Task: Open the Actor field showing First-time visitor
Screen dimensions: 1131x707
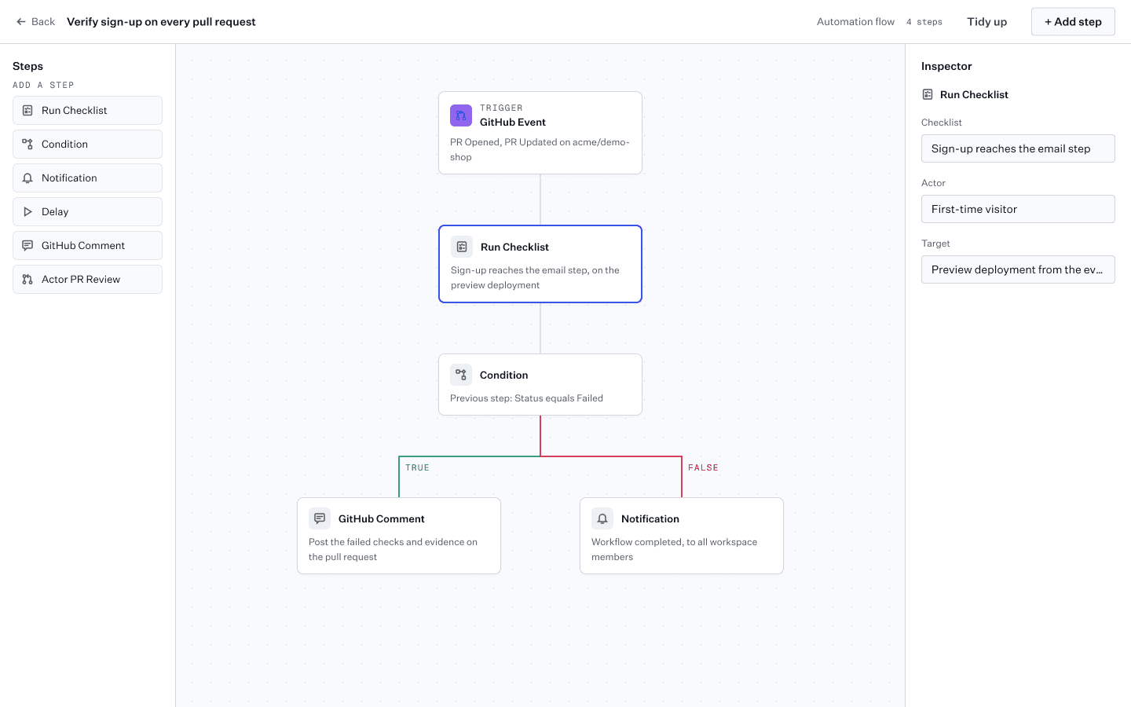Action: pos(1018,209)
